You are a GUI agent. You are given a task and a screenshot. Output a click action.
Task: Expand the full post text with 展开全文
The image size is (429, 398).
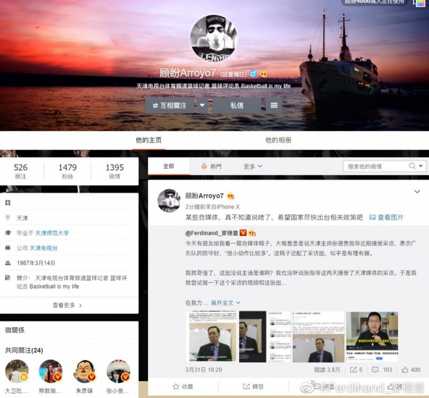pos(225,303)
